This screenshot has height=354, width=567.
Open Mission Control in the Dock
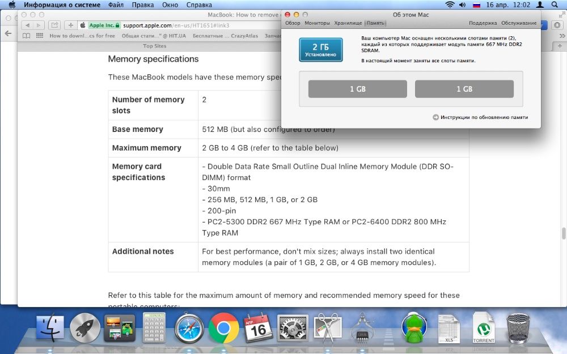click(120, 328)
